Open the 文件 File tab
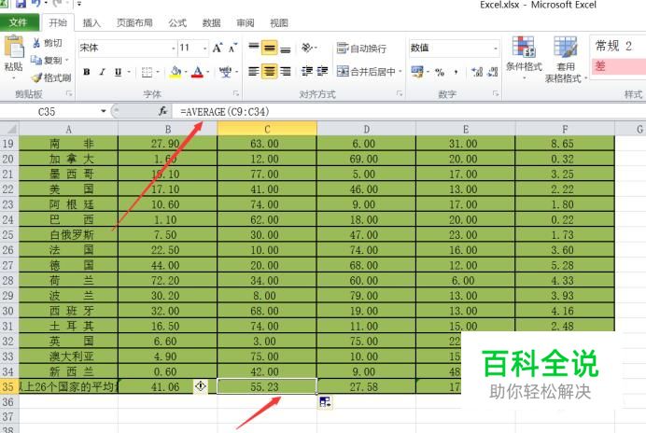This screenshot has height=433, width=646. pos(19,22)
